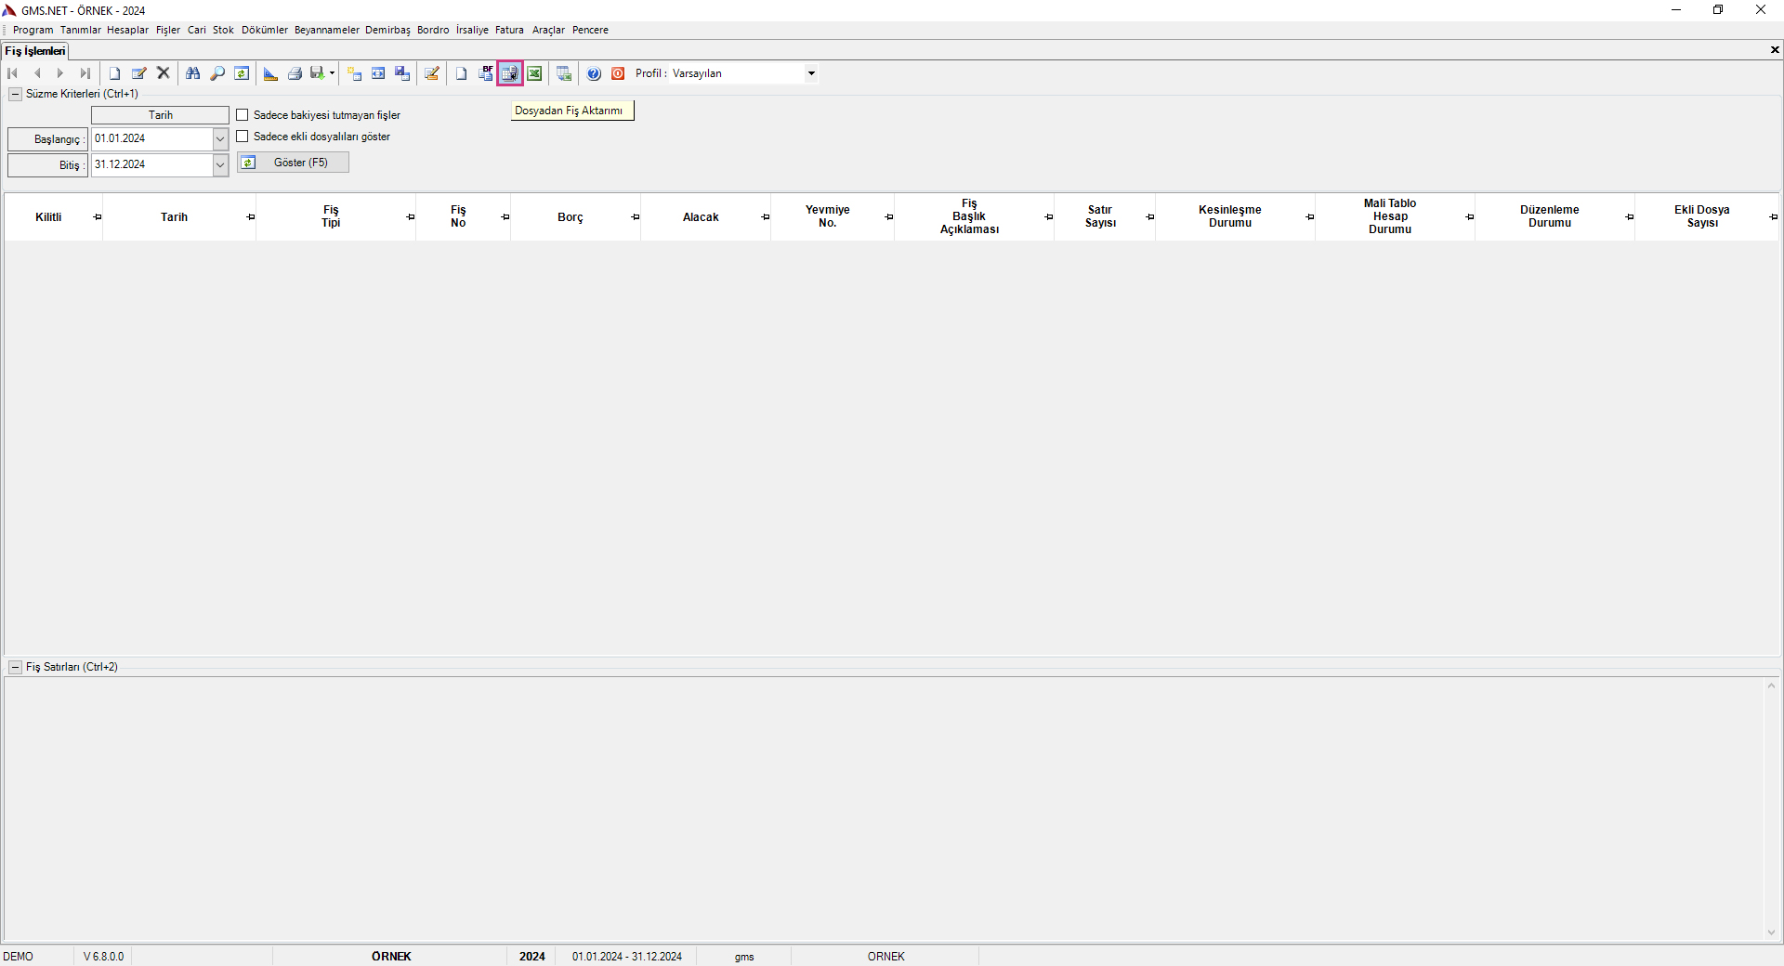The width and height of the screenshot is (1784, 966).
Task: Pin the Kilitli column
Action: (98, 217)
